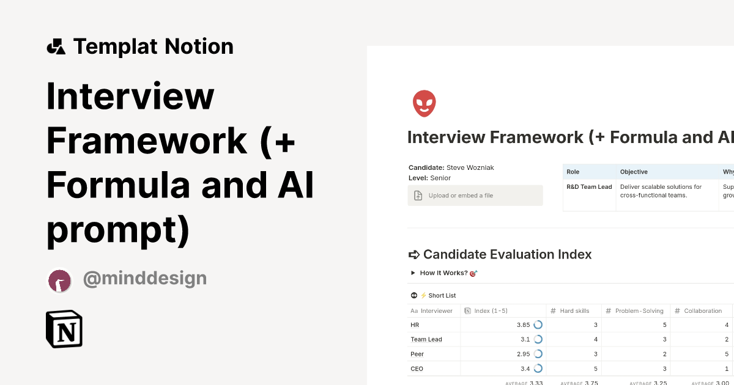Click the alien emoji page icon

click(x=424, y=103)
